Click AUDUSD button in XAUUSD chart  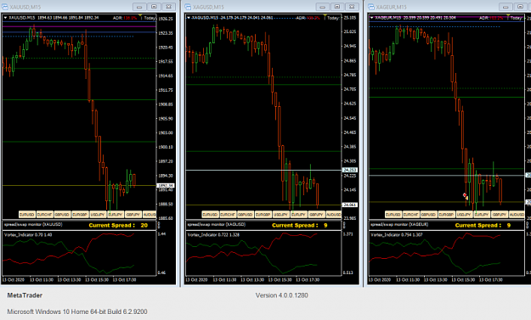point(149,215)
